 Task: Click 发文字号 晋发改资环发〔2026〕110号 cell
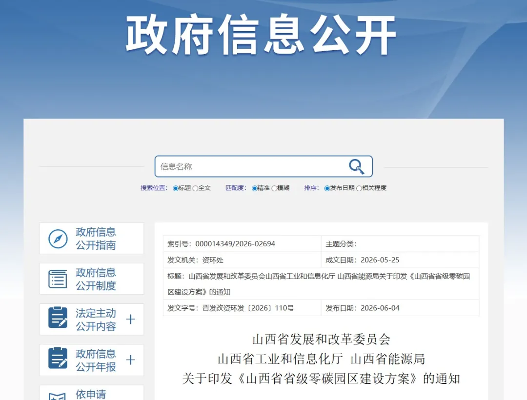point(242,308)
